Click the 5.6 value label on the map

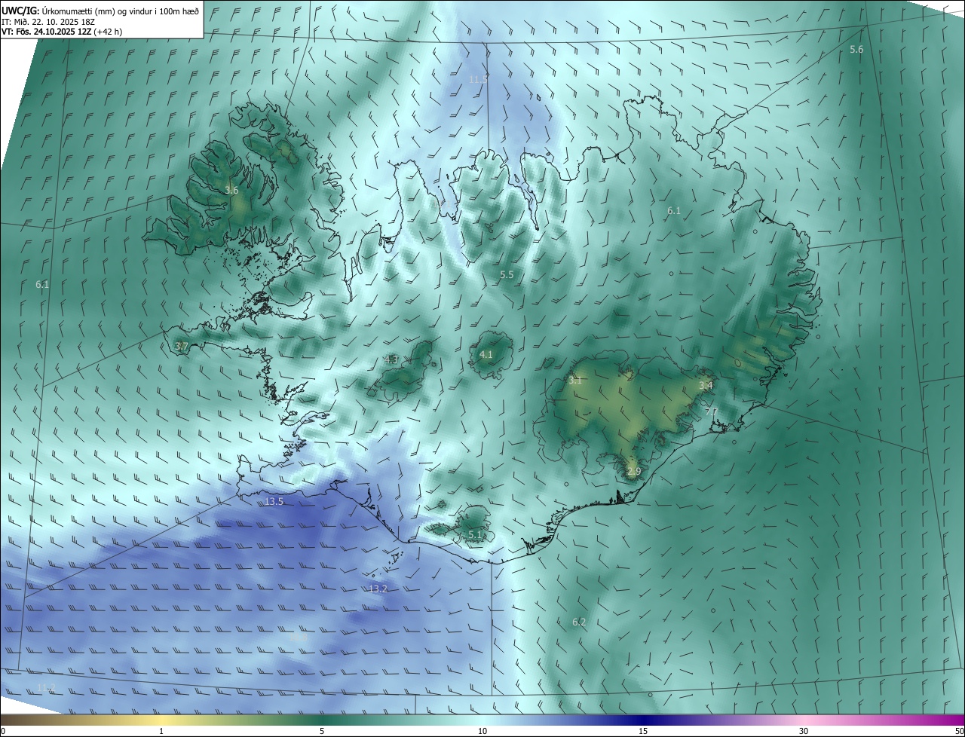click(x=856, y=49)
